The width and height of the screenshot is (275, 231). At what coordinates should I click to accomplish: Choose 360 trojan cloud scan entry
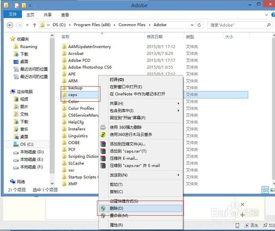point(141,135)
